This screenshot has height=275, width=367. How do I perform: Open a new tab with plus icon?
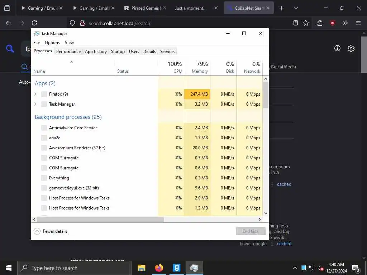coord(282,8)
